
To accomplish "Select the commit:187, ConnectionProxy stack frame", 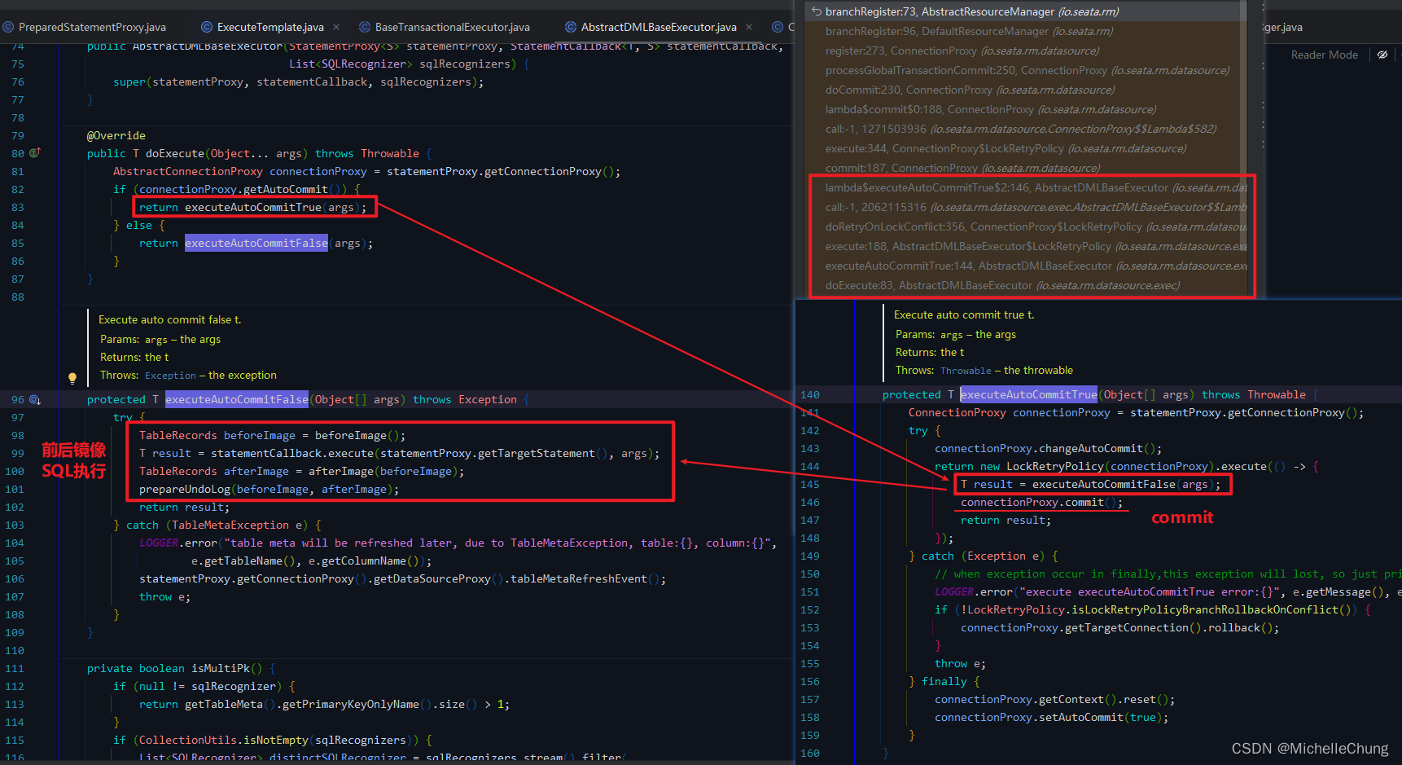I will (1026, 168).
